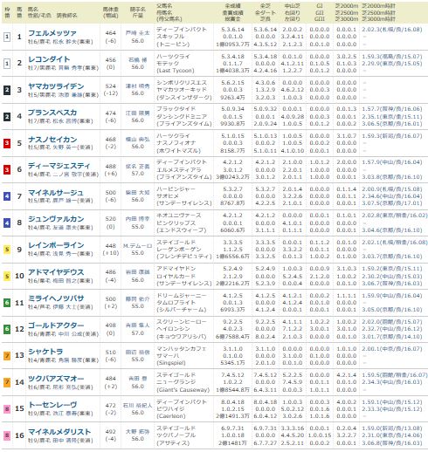Screen dimensions: 428x452
Task: Click the red bracket 3 icon for ナスノセイカン
Action: (7, 143)
